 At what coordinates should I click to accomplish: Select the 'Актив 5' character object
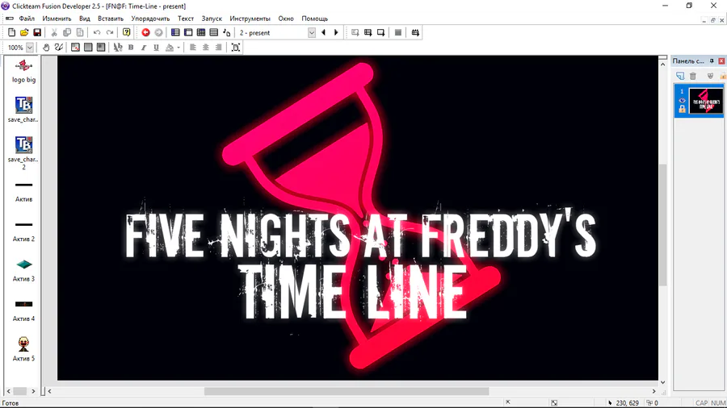[23, 349]
